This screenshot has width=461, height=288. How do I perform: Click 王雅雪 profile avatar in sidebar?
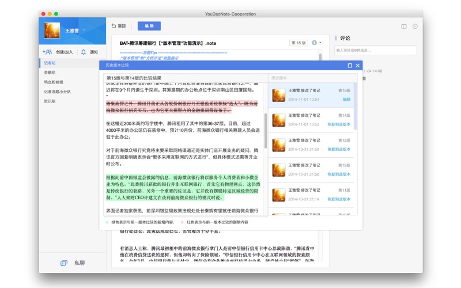pyautogui.click(x=52, y=31)
